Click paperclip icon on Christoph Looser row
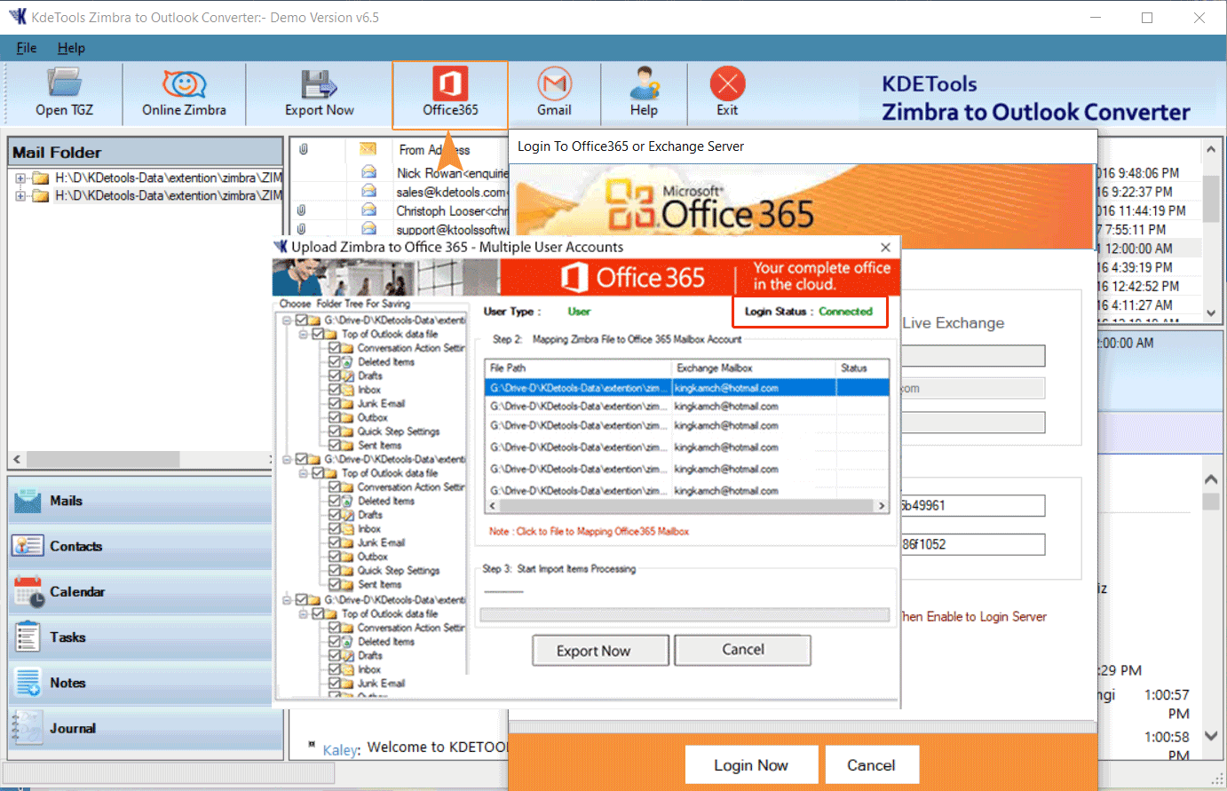 pos(301,210)
